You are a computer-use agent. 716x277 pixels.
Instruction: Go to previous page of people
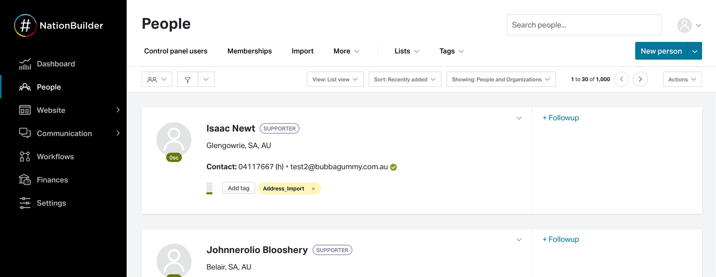[621, 79]
